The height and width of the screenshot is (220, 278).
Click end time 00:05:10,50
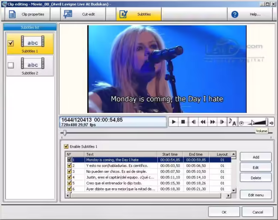tap(196, 171)
